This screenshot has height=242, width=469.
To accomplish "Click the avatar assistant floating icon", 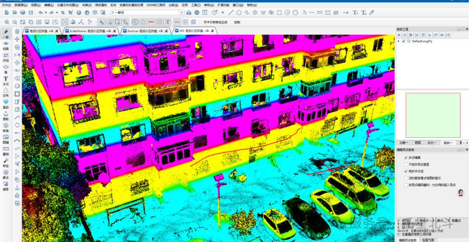I will point(461,193).
